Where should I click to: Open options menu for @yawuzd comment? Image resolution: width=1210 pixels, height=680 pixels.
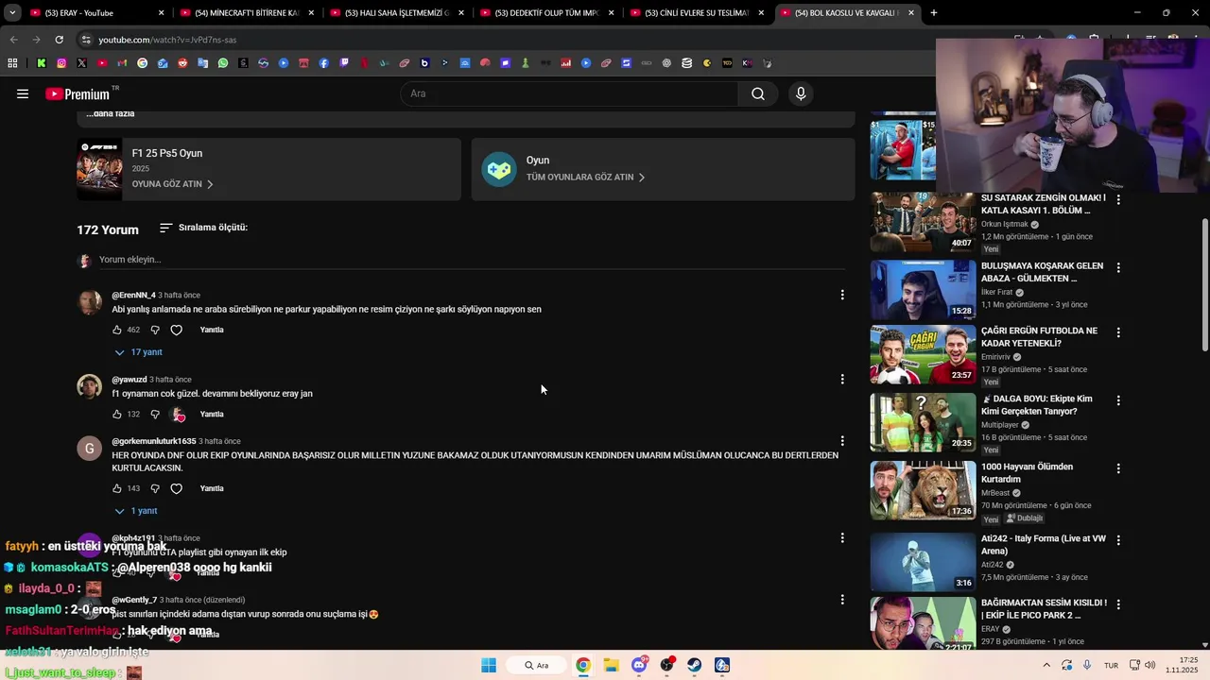tap(842, 380)
